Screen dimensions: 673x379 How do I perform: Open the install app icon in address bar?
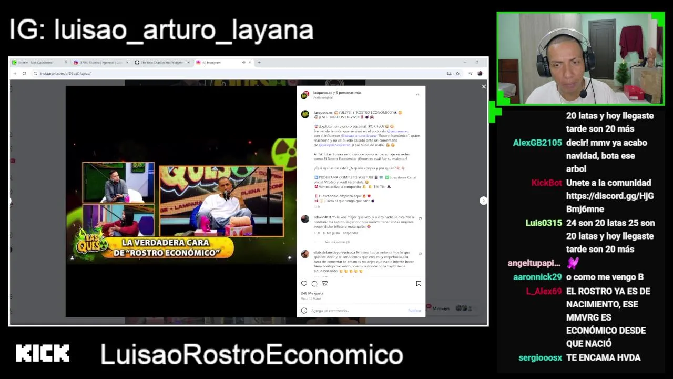(x=449, y=73)
